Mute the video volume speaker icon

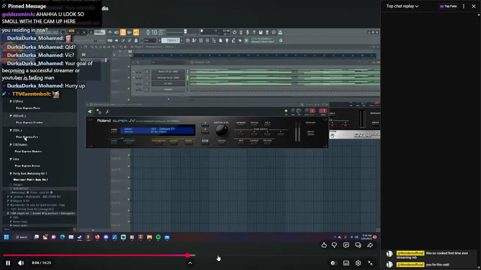point(21,263)
